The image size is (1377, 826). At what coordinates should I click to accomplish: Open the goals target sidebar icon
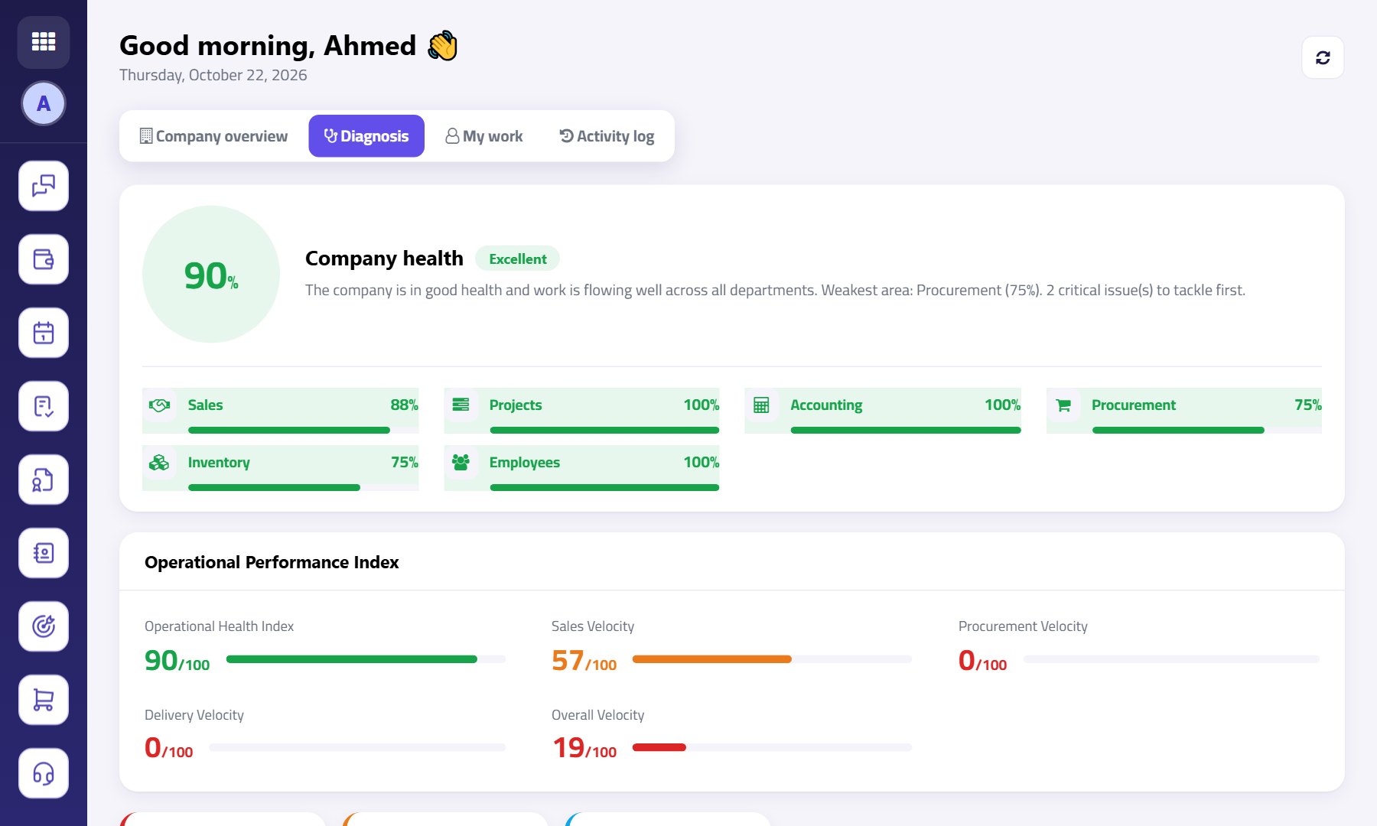pyautogui.click(x=44, y=626)
